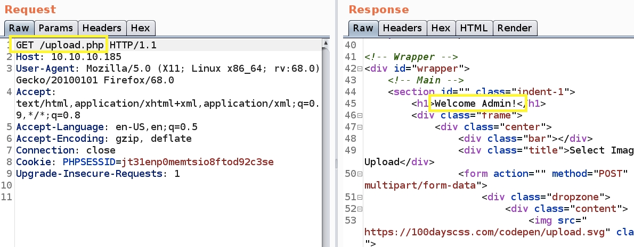Open the Response Render tab
The image size is (634, 247).
pos(515,28)
